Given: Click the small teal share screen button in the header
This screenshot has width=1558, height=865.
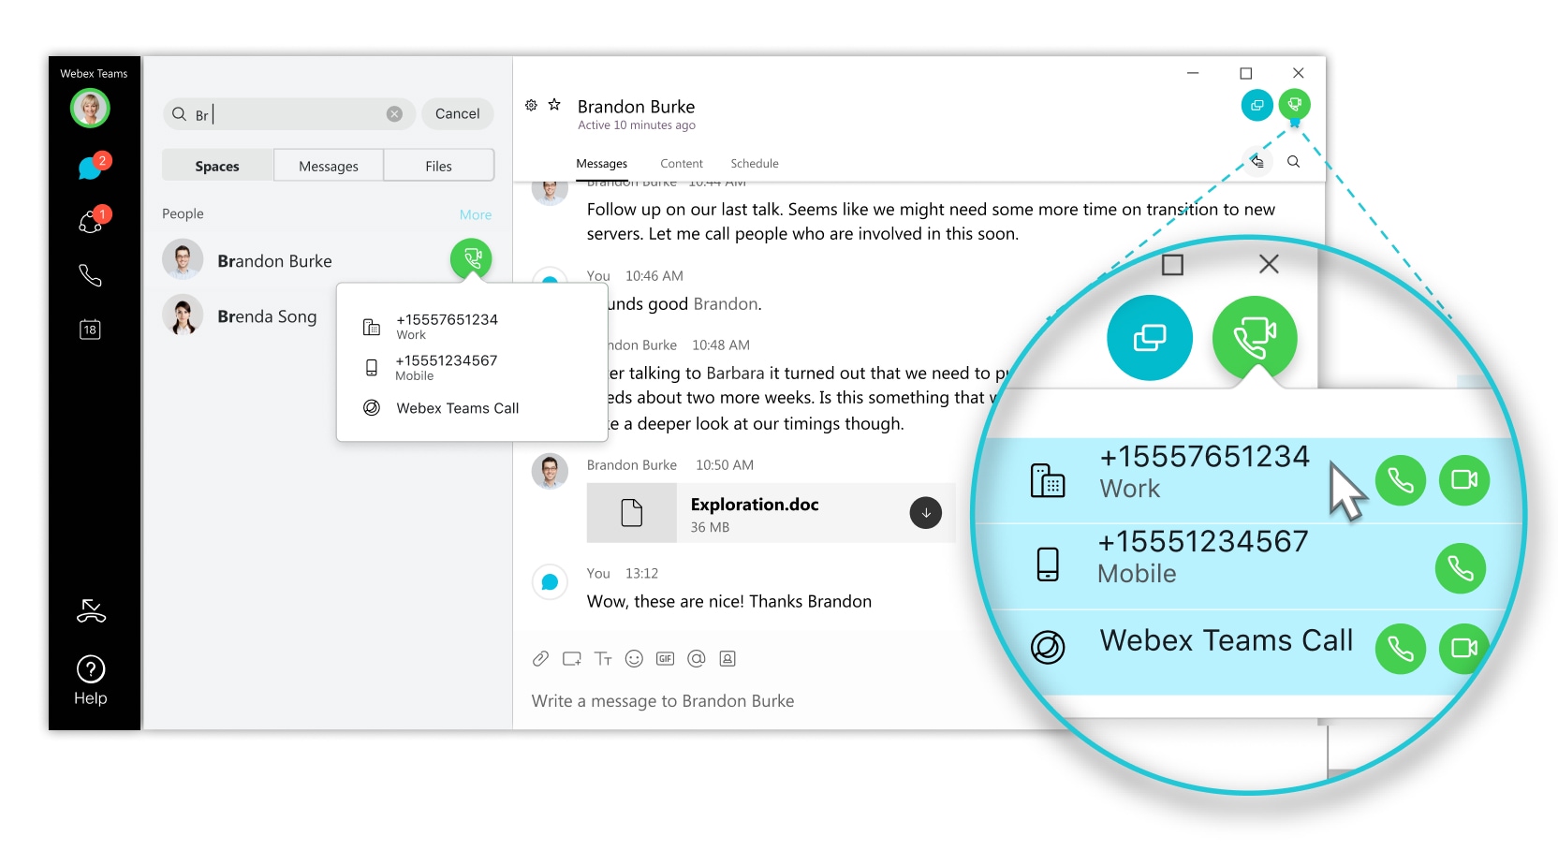Looking at the screenshot, I should click(x=1257, y=105).
